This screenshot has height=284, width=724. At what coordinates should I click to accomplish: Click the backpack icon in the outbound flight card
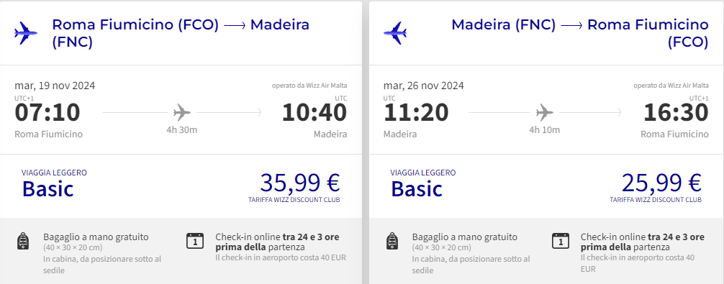point(23,241)
